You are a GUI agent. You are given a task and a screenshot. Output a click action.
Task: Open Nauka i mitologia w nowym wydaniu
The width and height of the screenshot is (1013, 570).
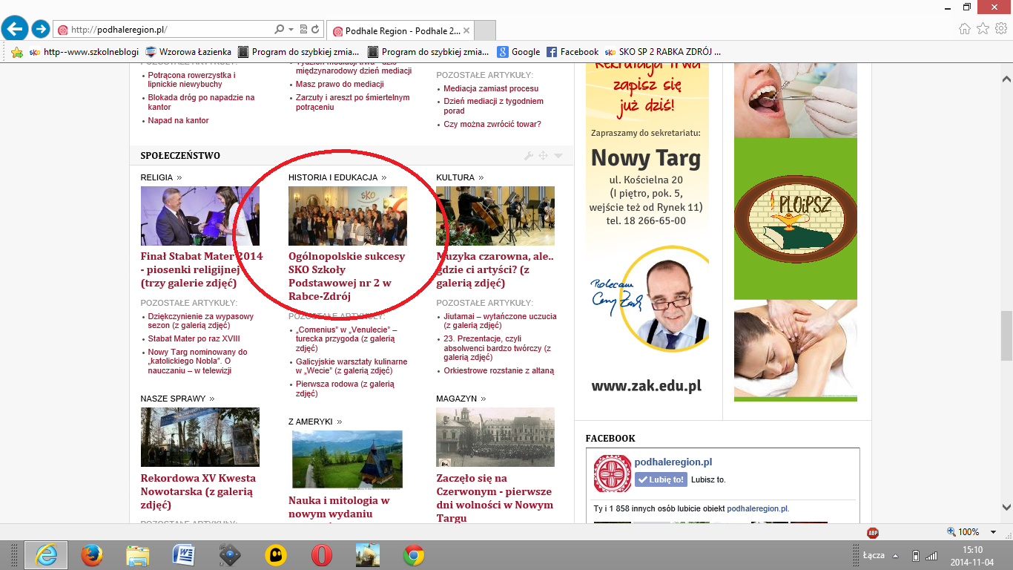tap(339, 507)
